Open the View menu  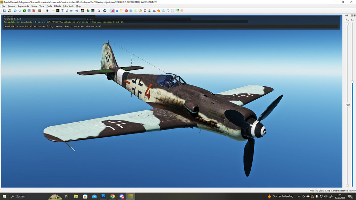pyautogui.click(x=42, y=6)
